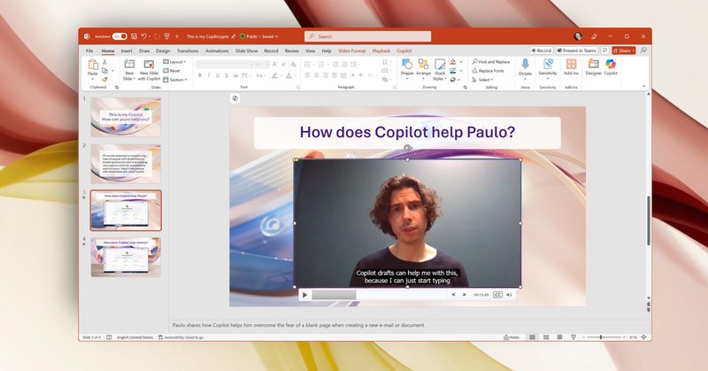708x371 pixels.
Task: Open the Arrange menu
Action: 423,70
